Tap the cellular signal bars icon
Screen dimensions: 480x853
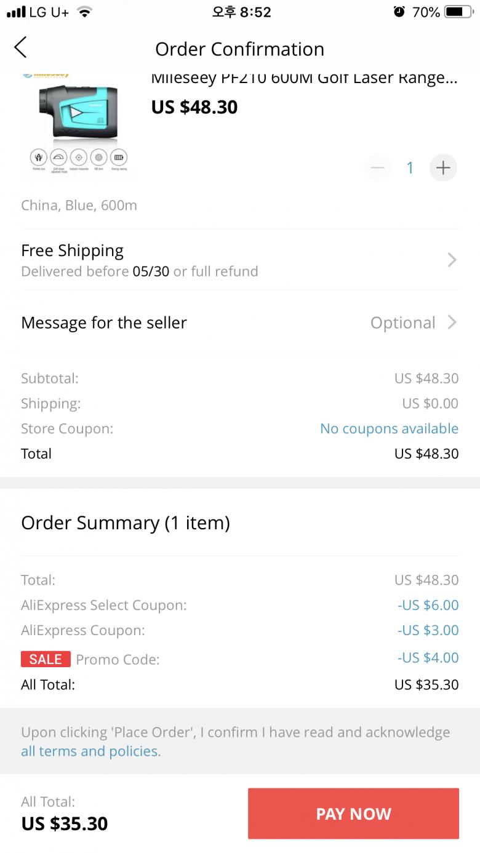pyautogui.click(x=16, y=12)
